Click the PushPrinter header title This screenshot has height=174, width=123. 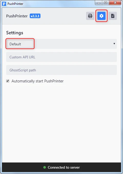point(17,16)
